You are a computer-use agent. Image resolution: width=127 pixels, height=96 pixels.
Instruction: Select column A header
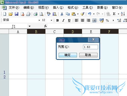pyautogui.click(x=18, y=32)
